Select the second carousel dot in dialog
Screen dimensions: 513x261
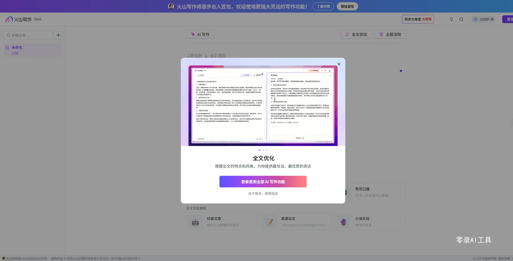pos(263,150)
